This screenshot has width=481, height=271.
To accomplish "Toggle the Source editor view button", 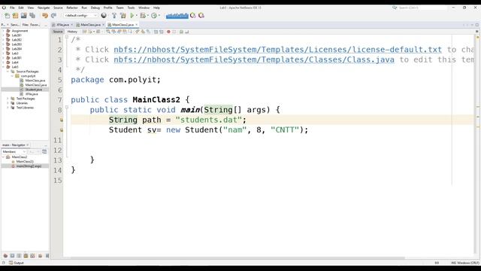I will coord(58,32).
